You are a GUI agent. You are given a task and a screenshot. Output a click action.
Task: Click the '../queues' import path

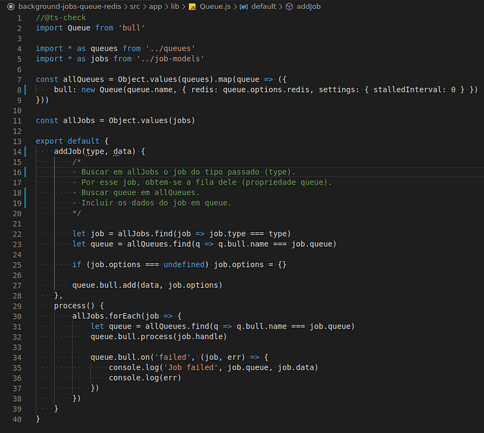point(170,48)
